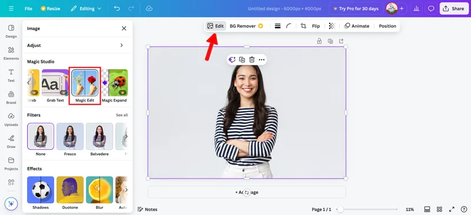
Task: Click See all filters link
Action: [122, 115]
